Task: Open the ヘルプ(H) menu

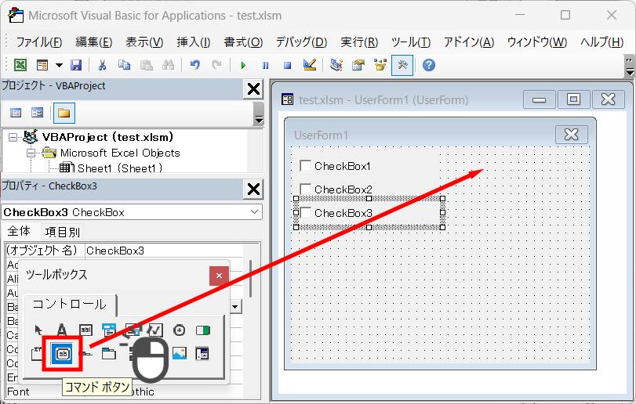Action: (602, 42)
